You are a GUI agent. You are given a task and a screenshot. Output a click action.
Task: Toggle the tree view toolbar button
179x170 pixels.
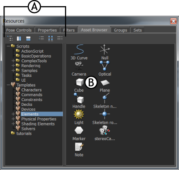10,38
